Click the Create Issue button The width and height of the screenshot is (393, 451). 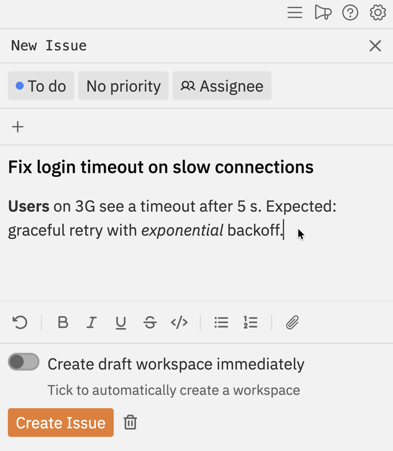click(x=61, y=422)
